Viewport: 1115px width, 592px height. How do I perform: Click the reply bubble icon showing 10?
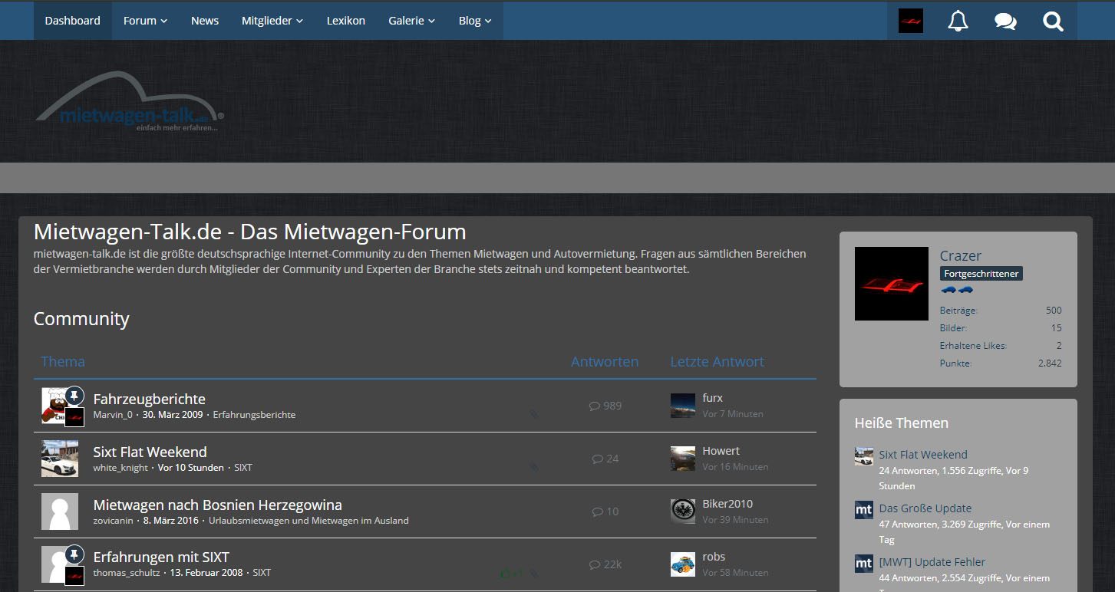598,511
